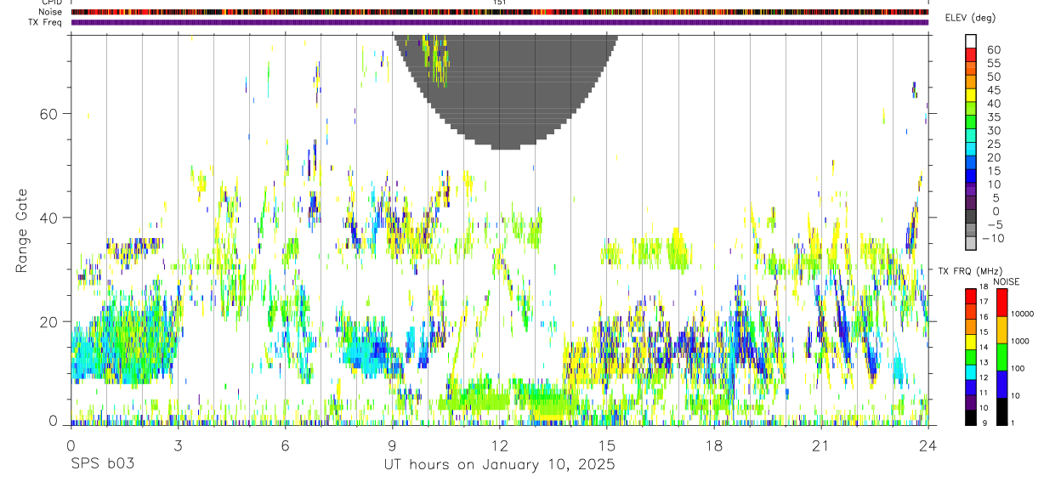
Task: Select the light gray bottom elevation colorbar segment
Action: click(971, 244)
